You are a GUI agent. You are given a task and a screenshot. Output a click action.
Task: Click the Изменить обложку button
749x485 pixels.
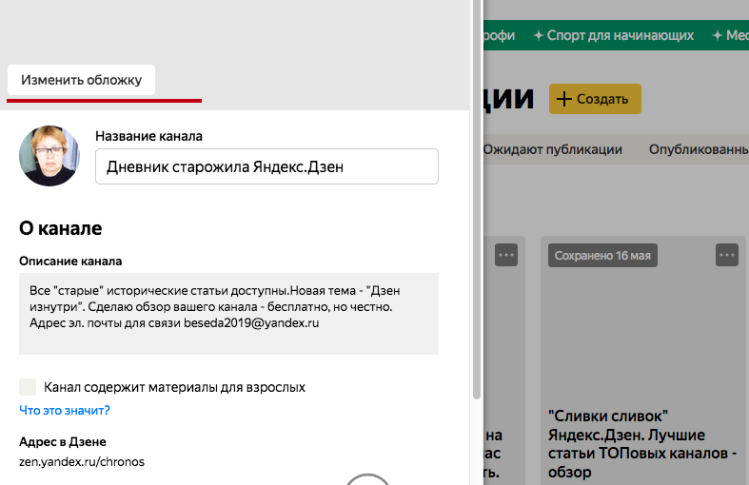[x=81, y=80]
